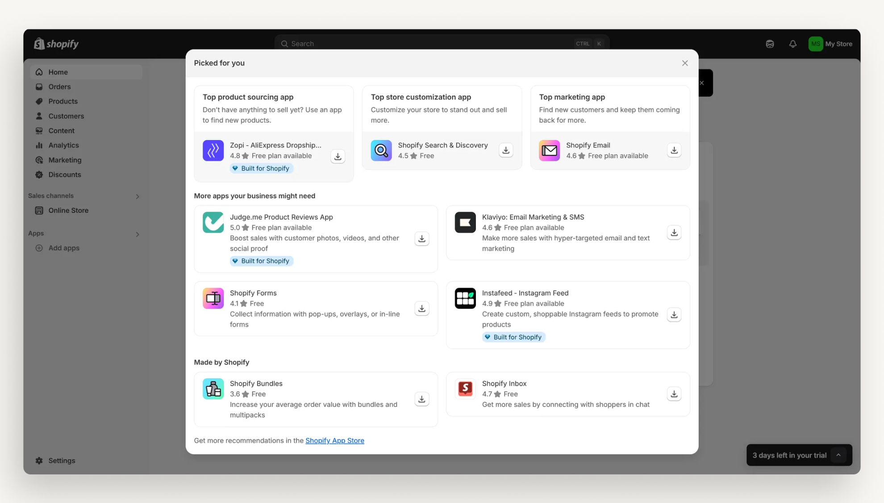Install Judge.me Product Reviews App
Image resolution: width=884 pixels, height=503 pixels.
click(x=421, y=239)
